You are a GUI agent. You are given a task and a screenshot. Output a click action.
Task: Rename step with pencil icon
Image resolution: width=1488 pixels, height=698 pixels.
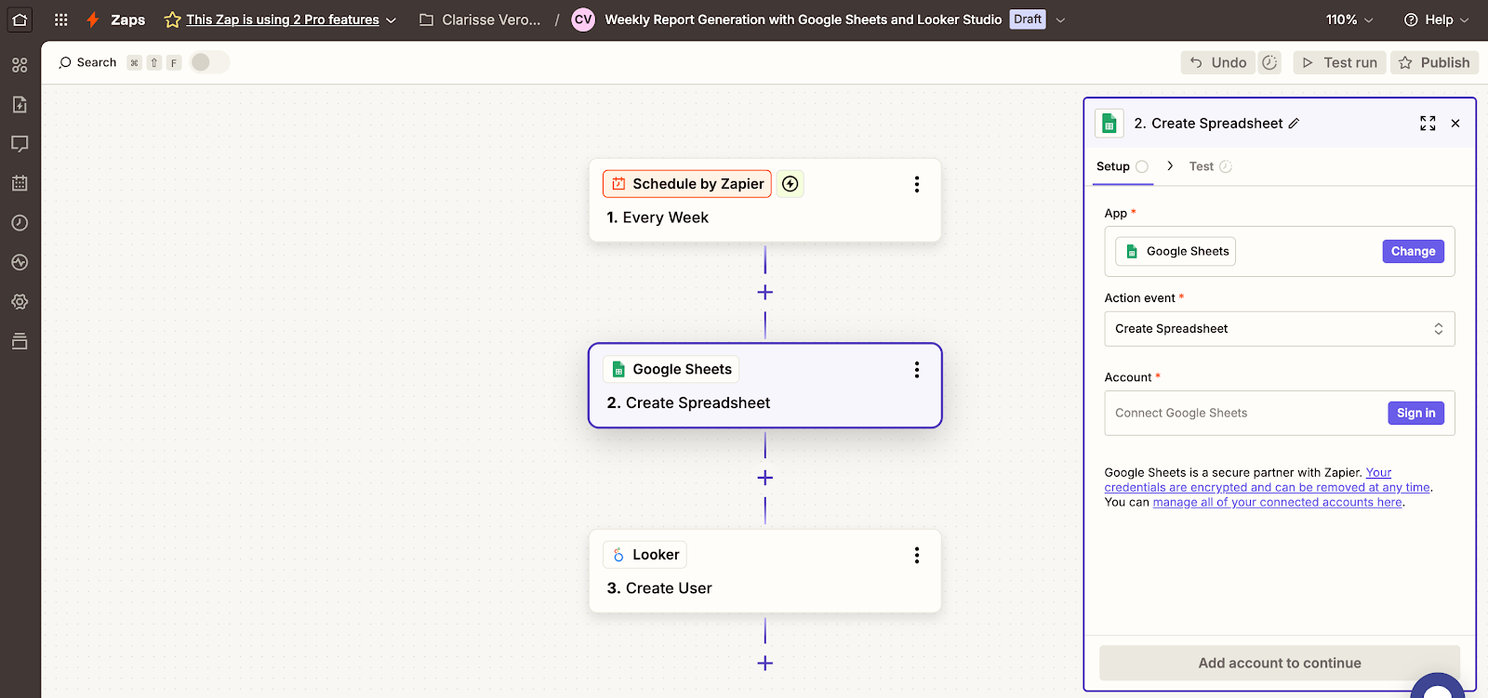[1294, 124]
